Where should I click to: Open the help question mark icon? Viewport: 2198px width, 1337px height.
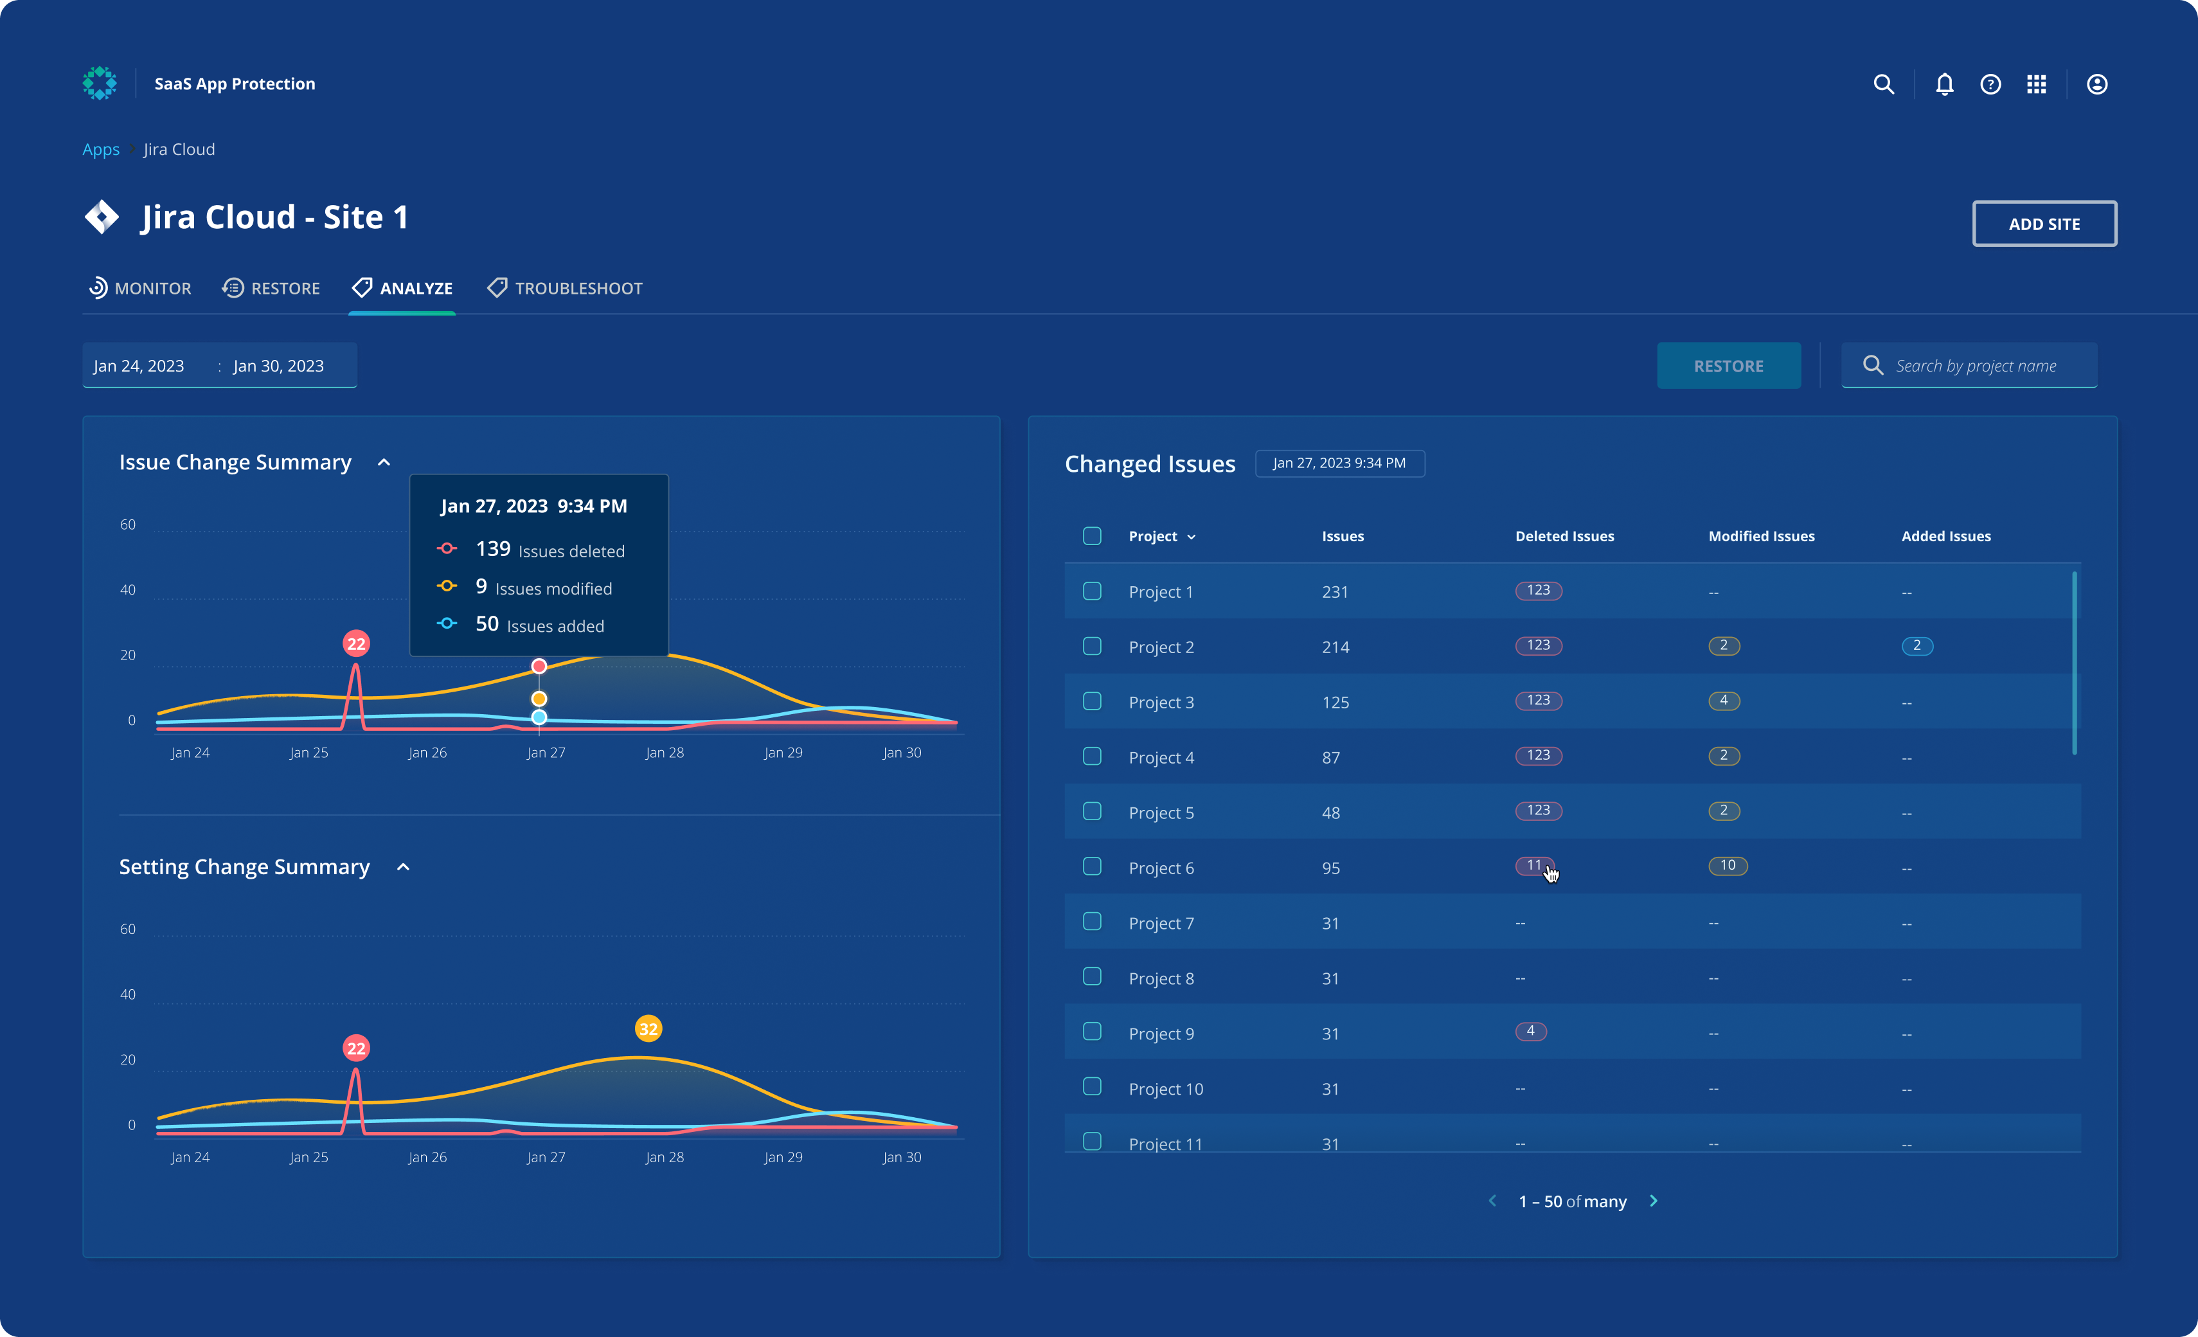pos(1990,84)
